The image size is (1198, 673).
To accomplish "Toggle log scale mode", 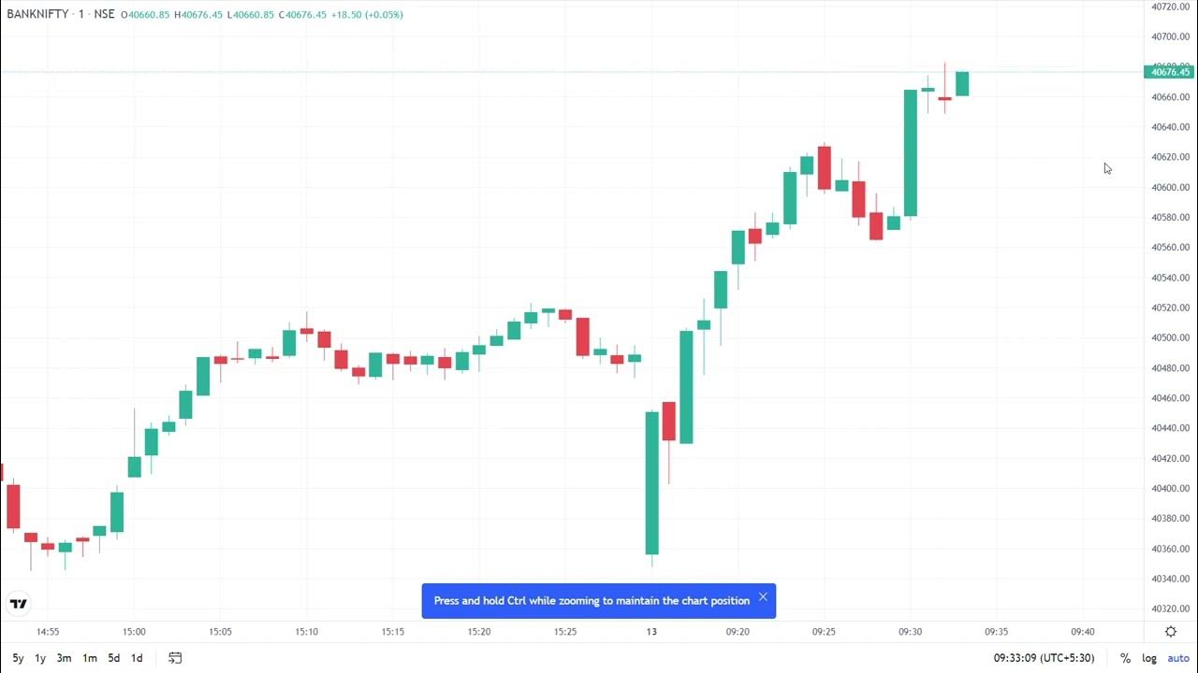I will click(1148, 658).
